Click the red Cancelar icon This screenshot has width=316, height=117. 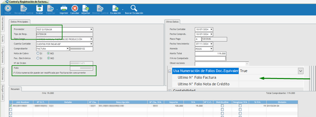[75, 8]
